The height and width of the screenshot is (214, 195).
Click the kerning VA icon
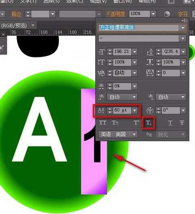tap(101, 73)
